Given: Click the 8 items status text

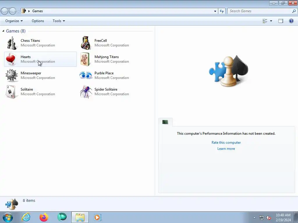Looking at the screenshot, I should tap(29, 200).
